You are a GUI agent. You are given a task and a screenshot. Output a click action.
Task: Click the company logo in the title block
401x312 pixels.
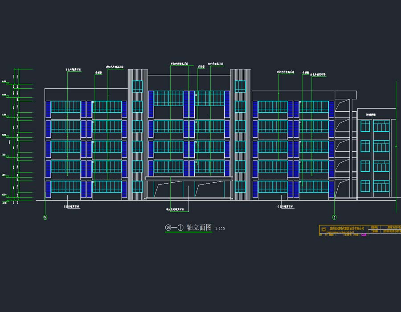323,229
